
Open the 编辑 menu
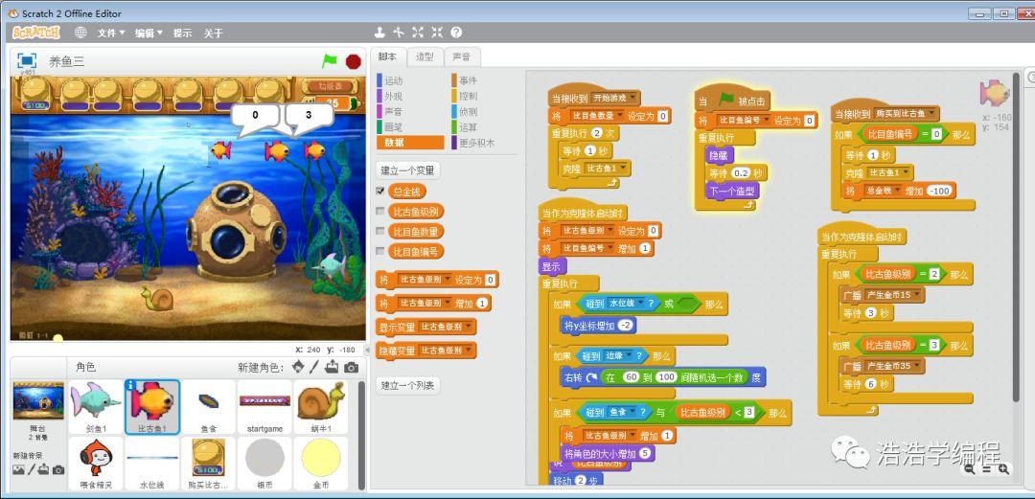click(149, 33)
